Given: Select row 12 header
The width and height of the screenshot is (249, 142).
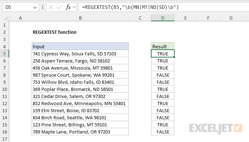Looking at the screenshot, I should click(x=4, y=104).
